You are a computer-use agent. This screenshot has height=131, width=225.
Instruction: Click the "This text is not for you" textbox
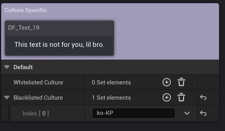59,45
